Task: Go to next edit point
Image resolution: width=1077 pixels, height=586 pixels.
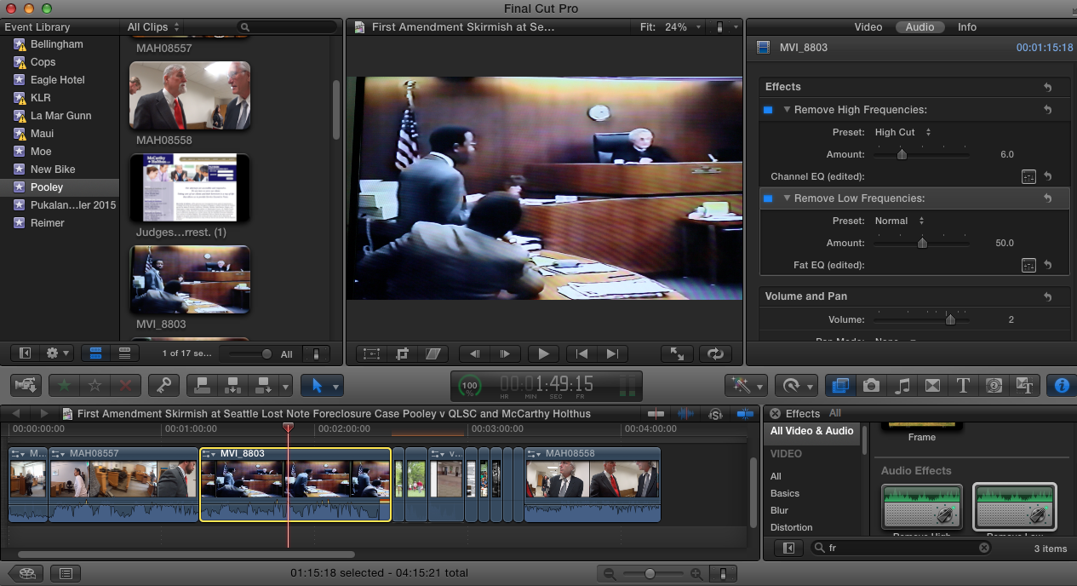Action: click(612, 353)
